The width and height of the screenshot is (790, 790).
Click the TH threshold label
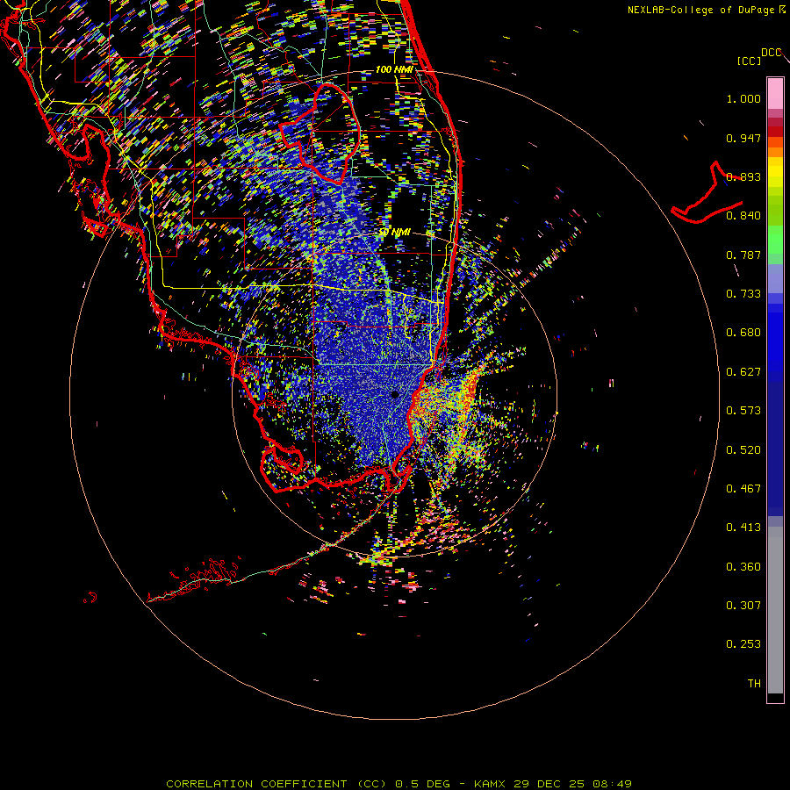(x=754, y=684)
